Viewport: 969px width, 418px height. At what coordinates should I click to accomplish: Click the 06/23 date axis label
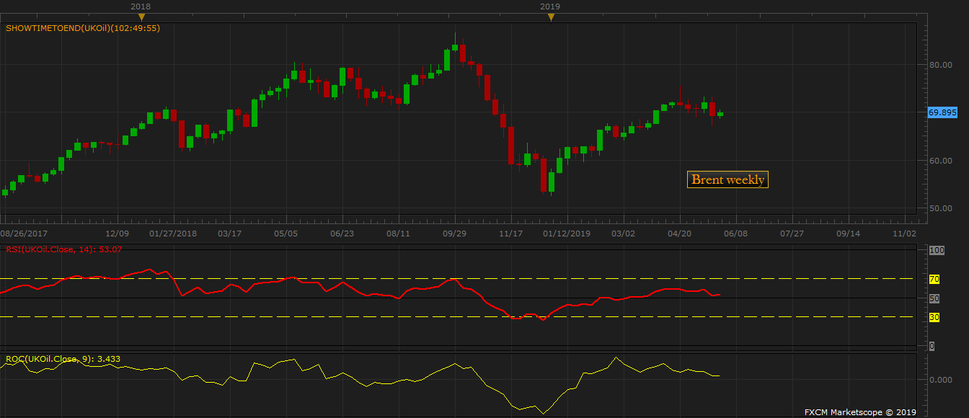point(342,234)
